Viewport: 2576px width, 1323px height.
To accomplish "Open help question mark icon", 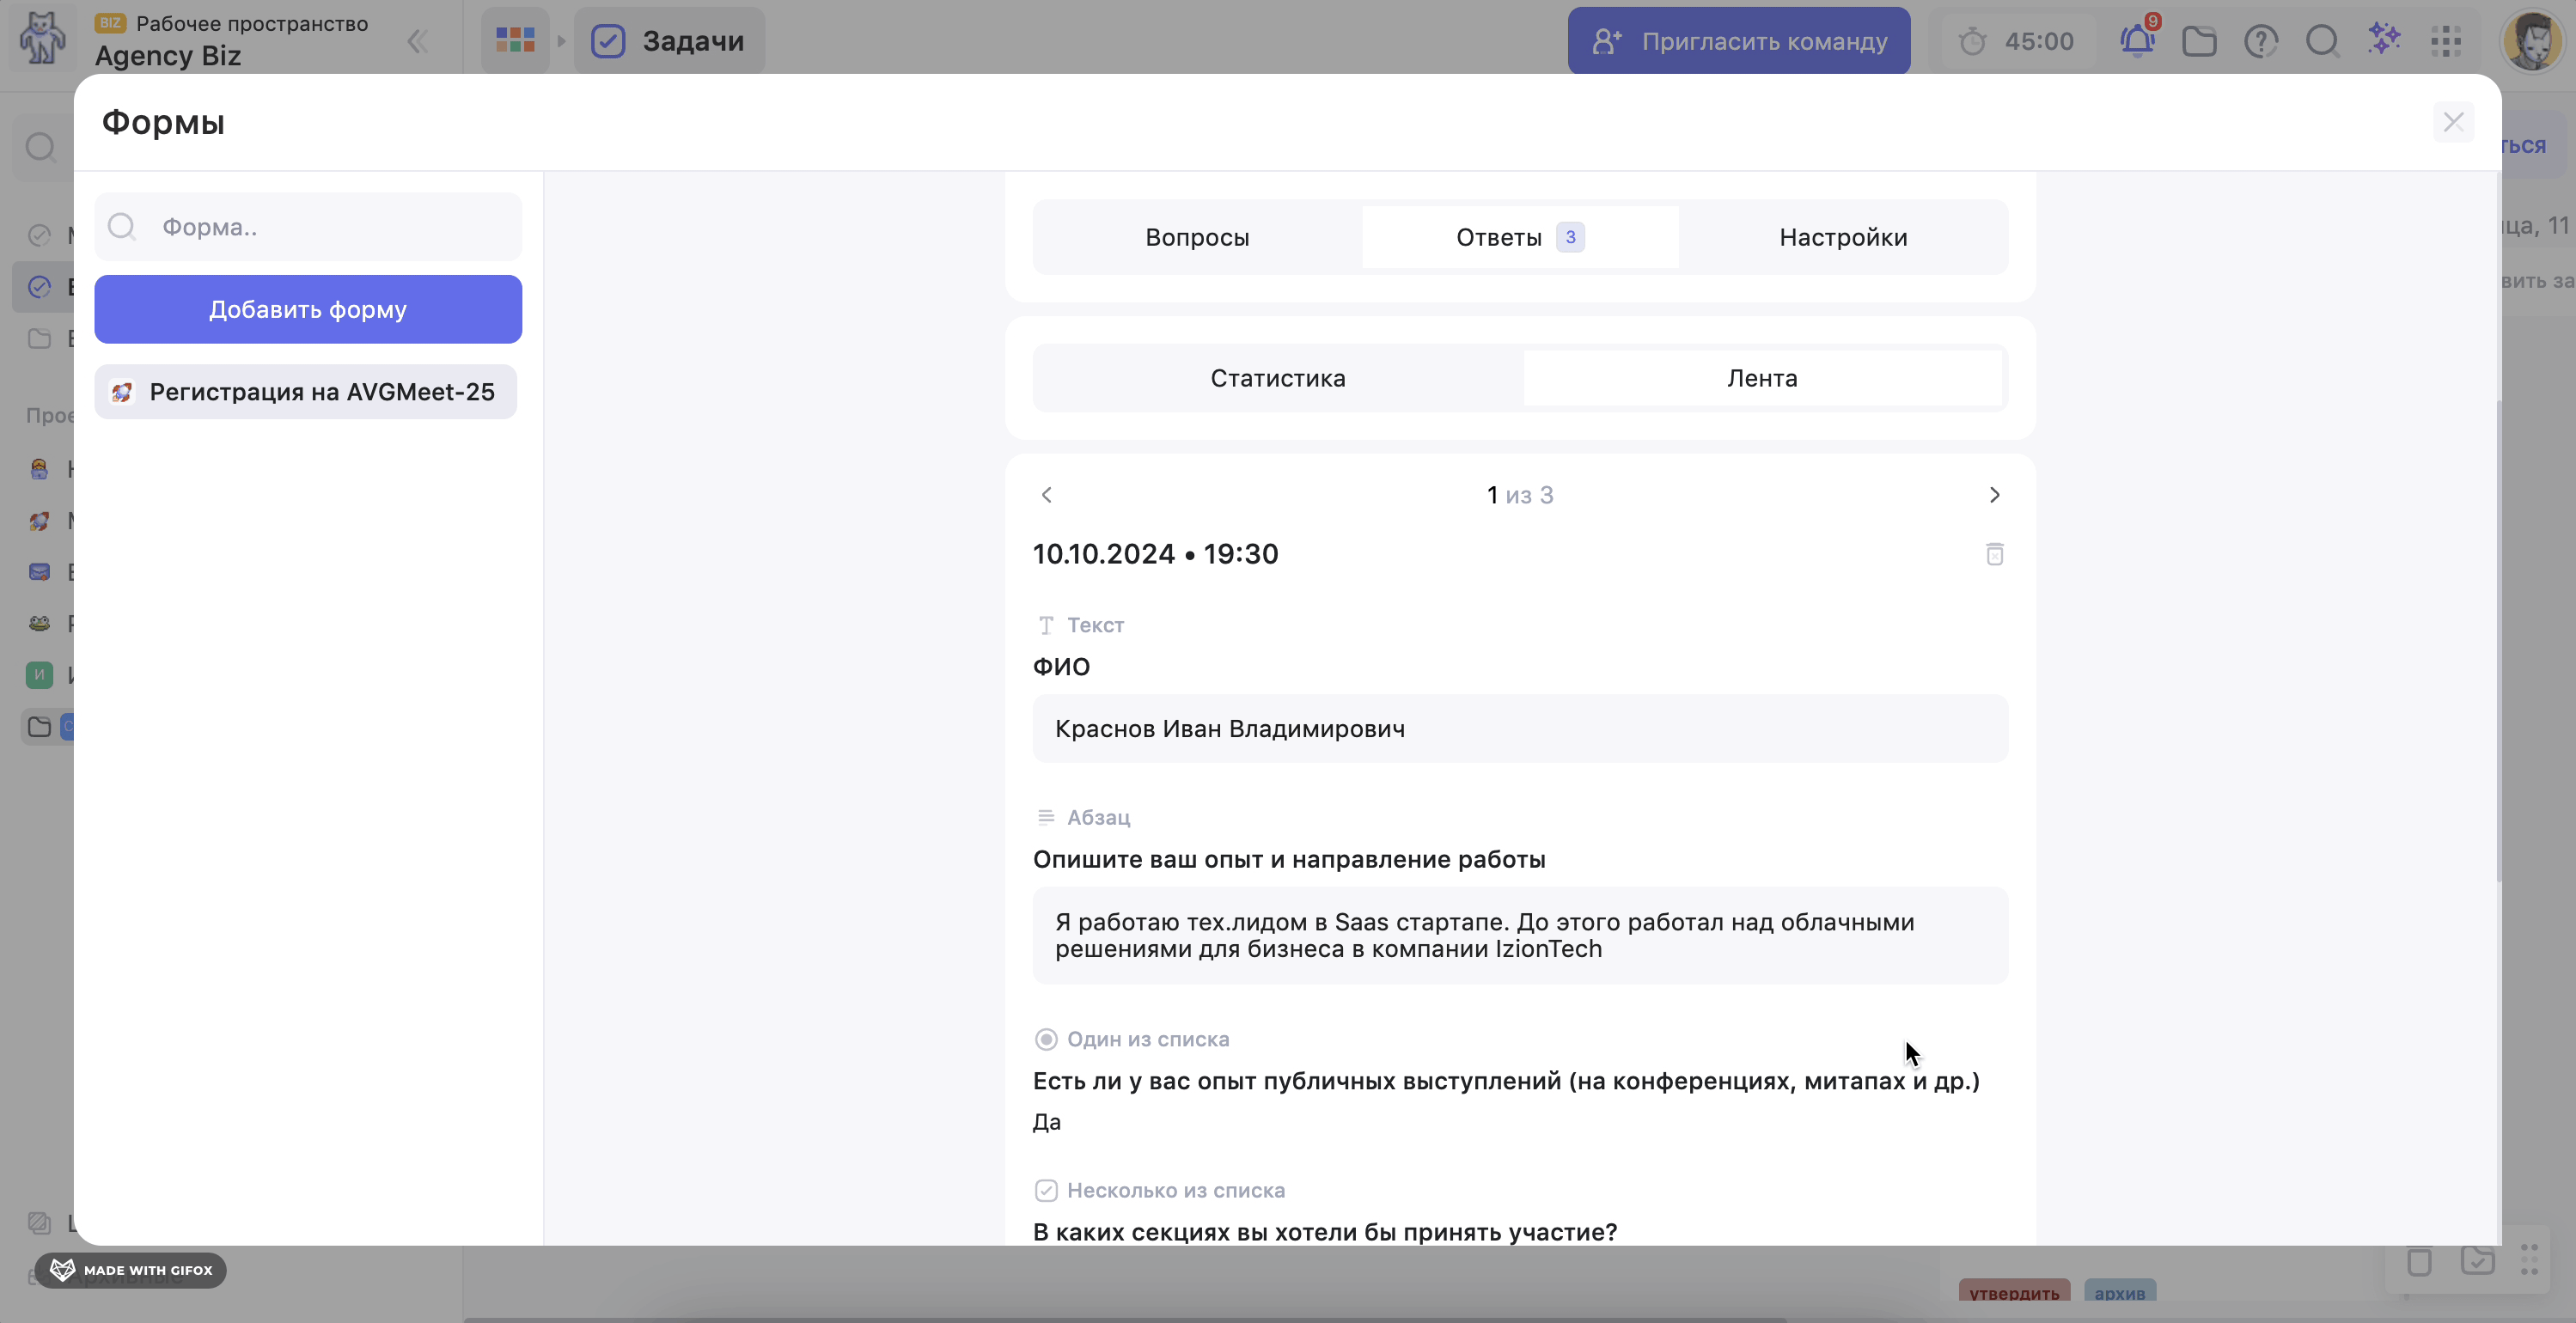I will point(2261,41).
